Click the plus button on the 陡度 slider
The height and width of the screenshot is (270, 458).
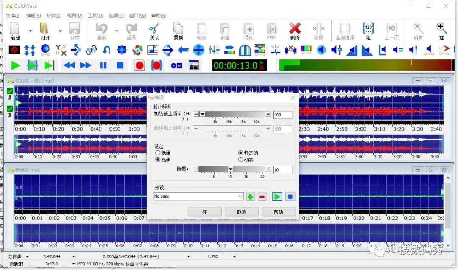pos(268,169)
